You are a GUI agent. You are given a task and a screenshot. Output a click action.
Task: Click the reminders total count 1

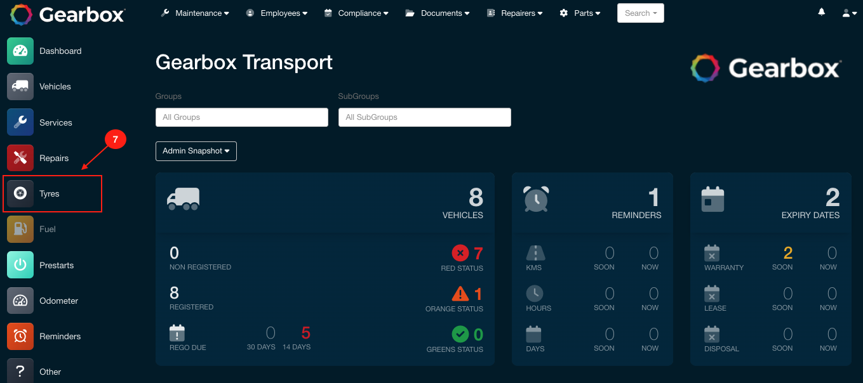655,197
